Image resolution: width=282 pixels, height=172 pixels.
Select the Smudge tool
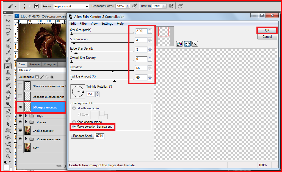(8, 98)
